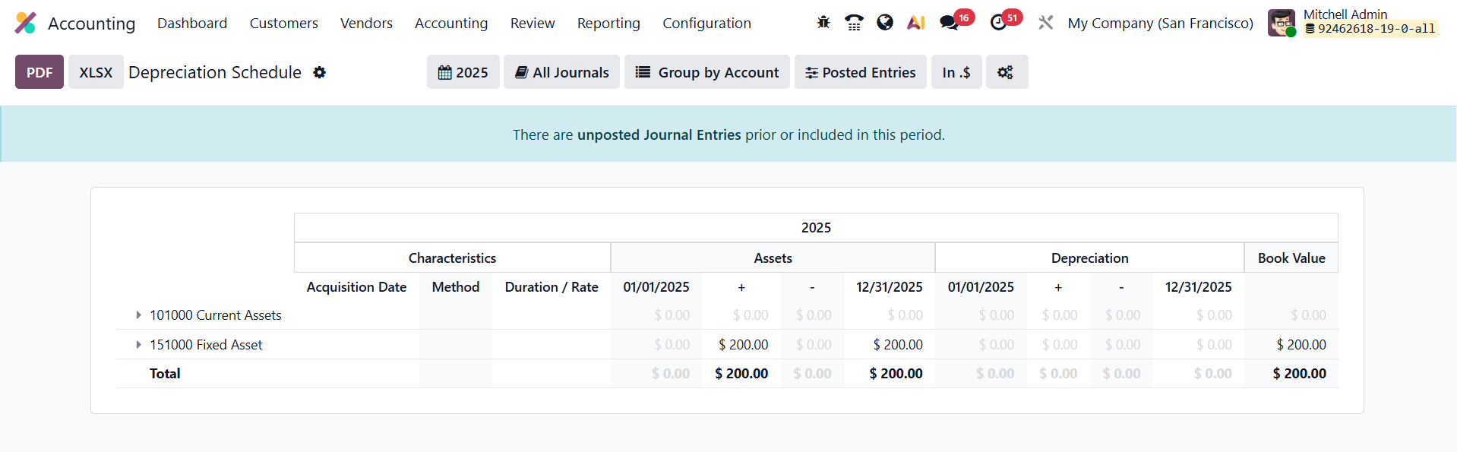Open the 2025 date filter dropdown
1457x452 pixels.
[463, 72]
